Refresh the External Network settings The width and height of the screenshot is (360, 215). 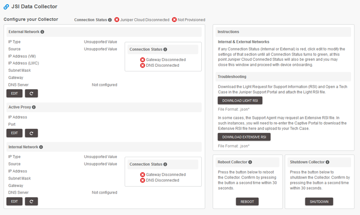click(x=31, y=93)
